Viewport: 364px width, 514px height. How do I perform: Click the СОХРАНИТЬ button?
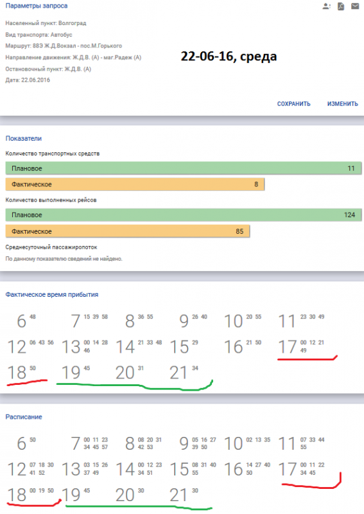293,104
